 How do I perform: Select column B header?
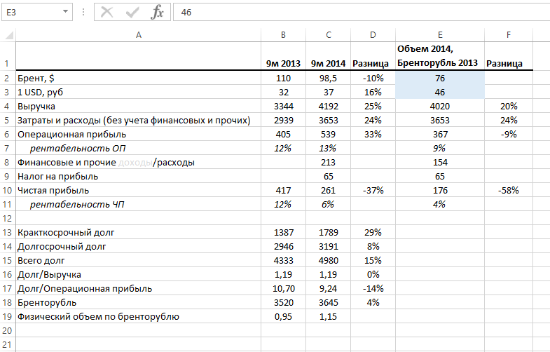284,35
